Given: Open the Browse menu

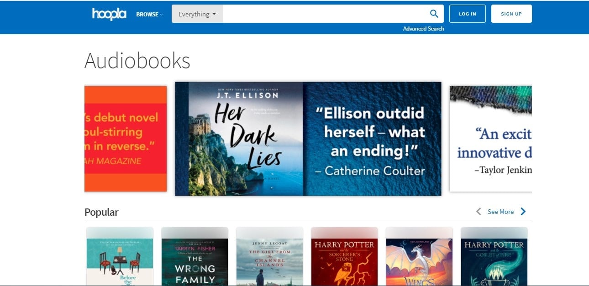Looking at the screenshot, I should click(149, 14).
